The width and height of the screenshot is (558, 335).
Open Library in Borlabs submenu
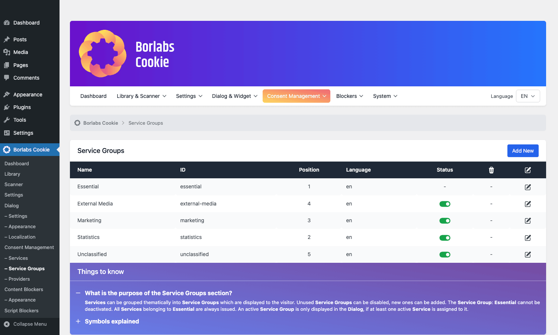(x=12, y=174)
